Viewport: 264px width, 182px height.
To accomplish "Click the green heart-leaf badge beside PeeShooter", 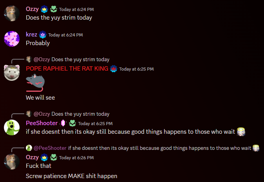I will [72, 123].
